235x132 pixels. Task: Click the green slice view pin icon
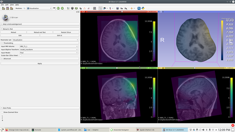[82, 68]
